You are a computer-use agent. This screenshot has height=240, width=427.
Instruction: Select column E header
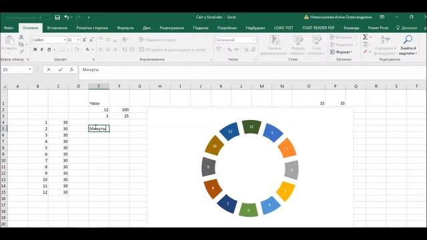(99, 86)
